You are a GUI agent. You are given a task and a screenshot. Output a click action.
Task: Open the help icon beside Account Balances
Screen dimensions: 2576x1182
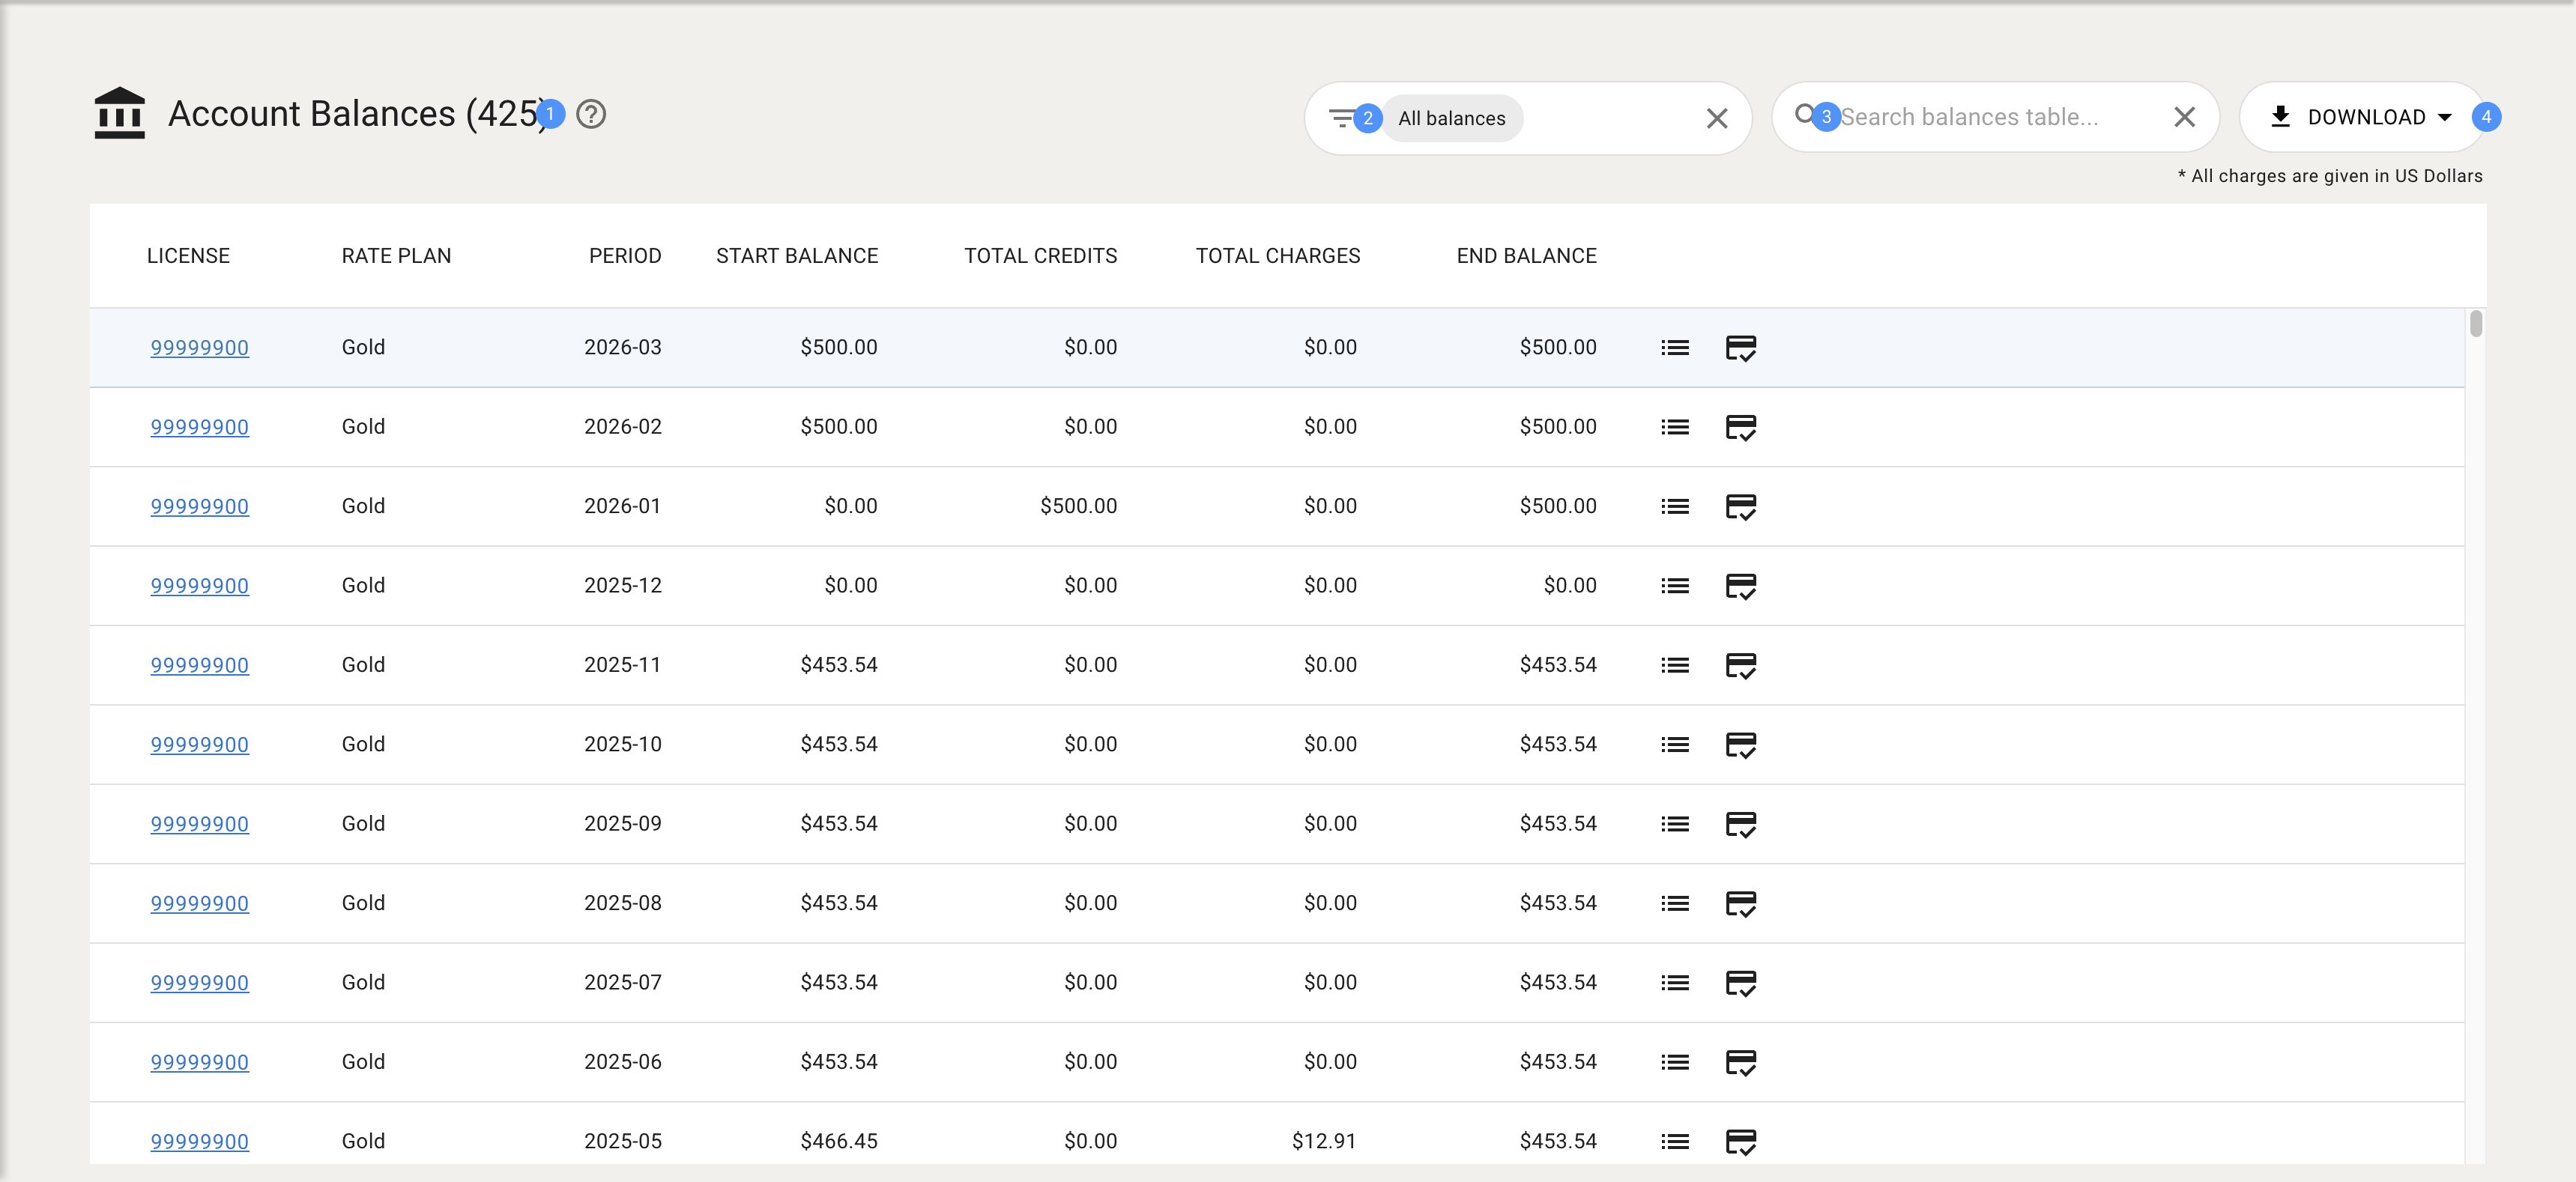click(x=591, y=115)
